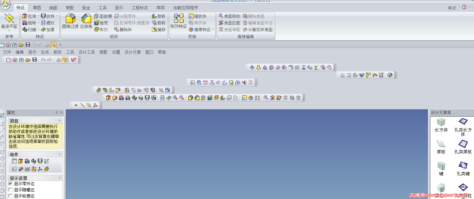
Task: Click the 删除体 delete body tool
Action: tap(123, 29)
